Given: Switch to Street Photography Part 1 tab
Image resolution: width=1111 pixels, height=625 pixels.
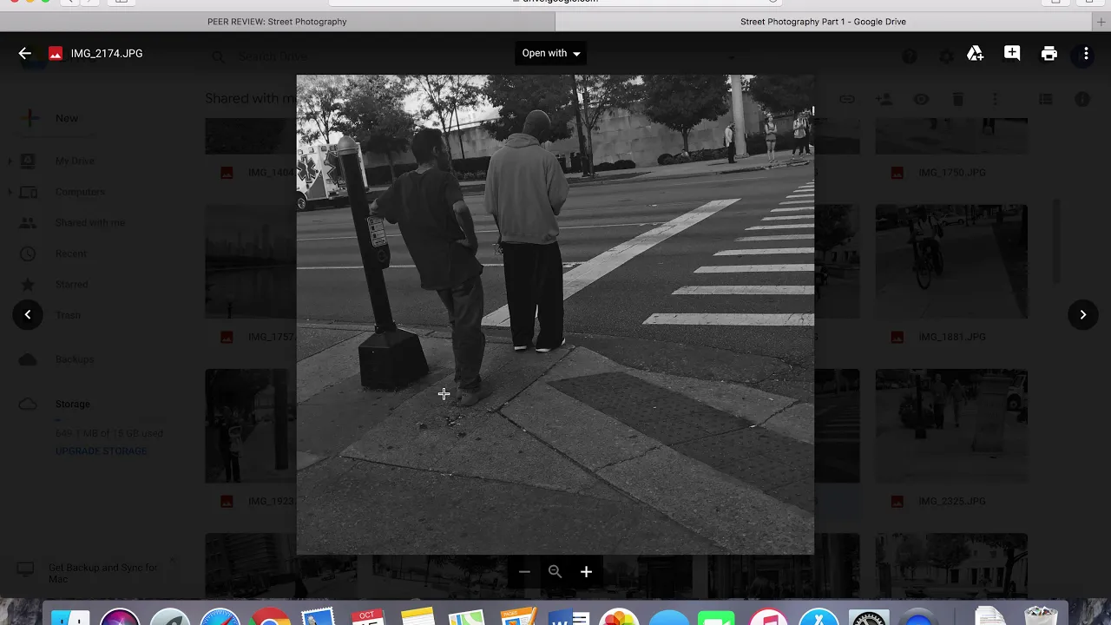Looking at the screenshot, I should (823, 22).
